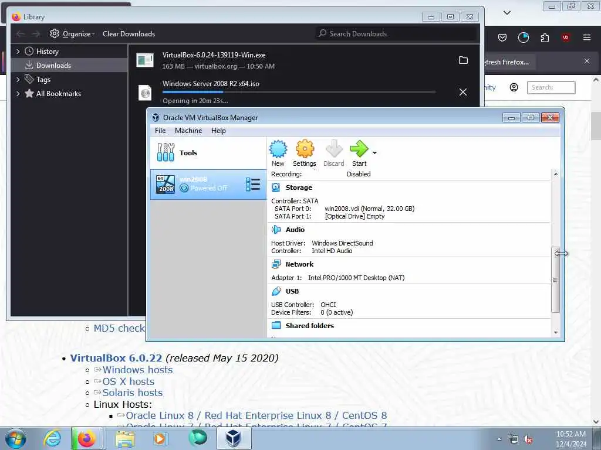Click the Storage section title
The height and width of the screenshot is (450, 601).
[x=299, y=187]
